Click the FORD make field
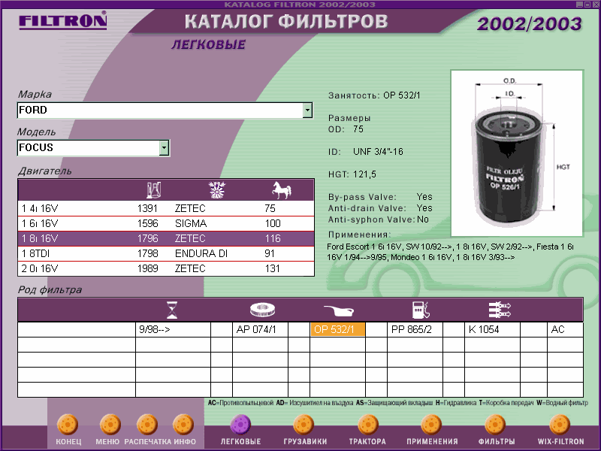This screenshot has width=601, height=451. coord(165,110)
